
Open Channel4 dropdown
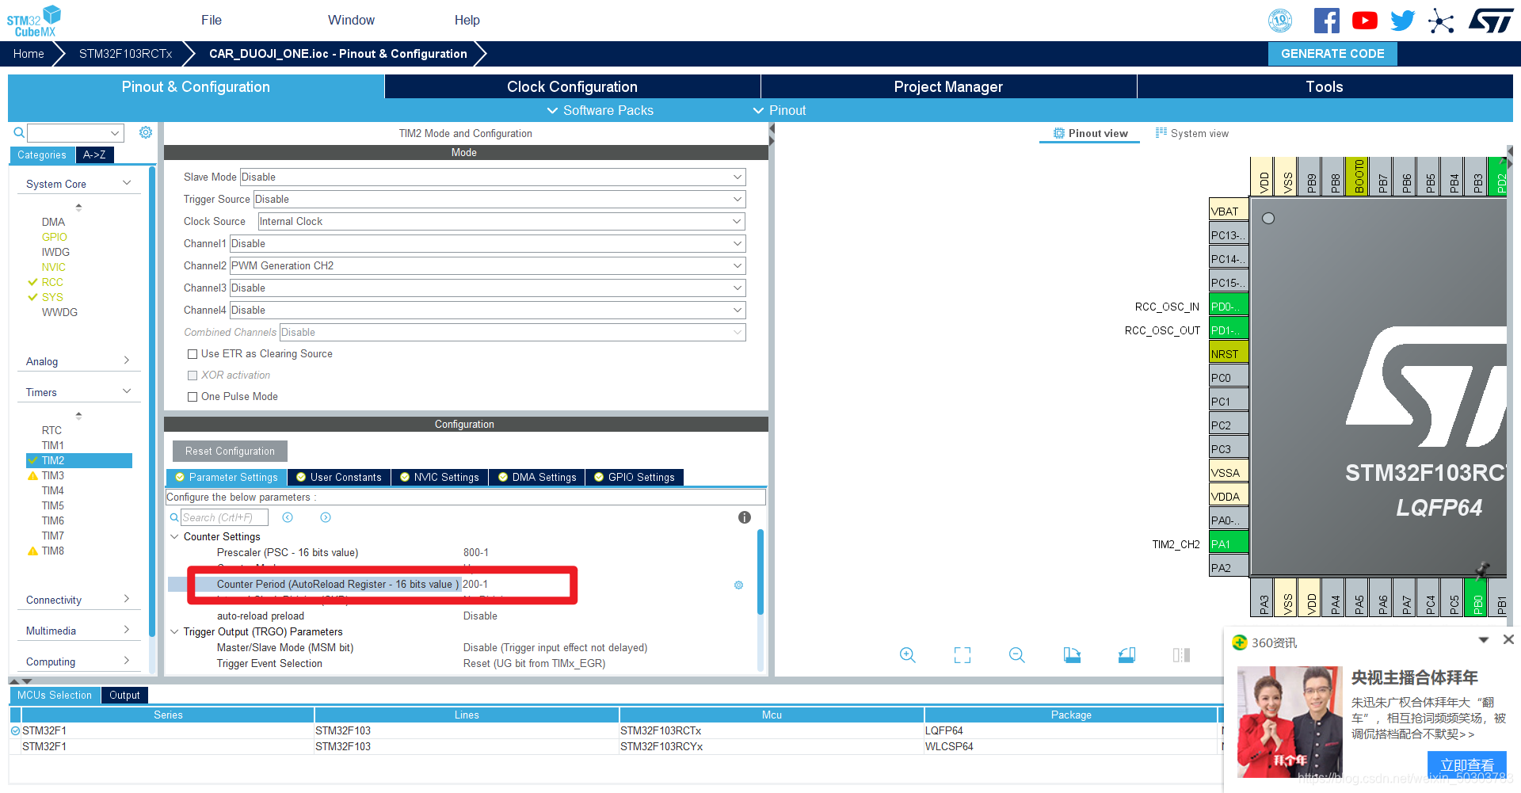pyautogui.click(x=487, y=310)
